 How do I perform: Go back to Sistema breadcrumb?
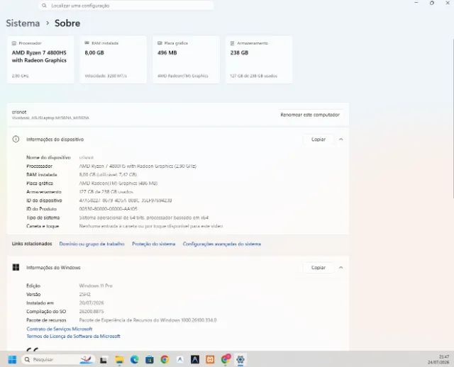click(23, 23)
